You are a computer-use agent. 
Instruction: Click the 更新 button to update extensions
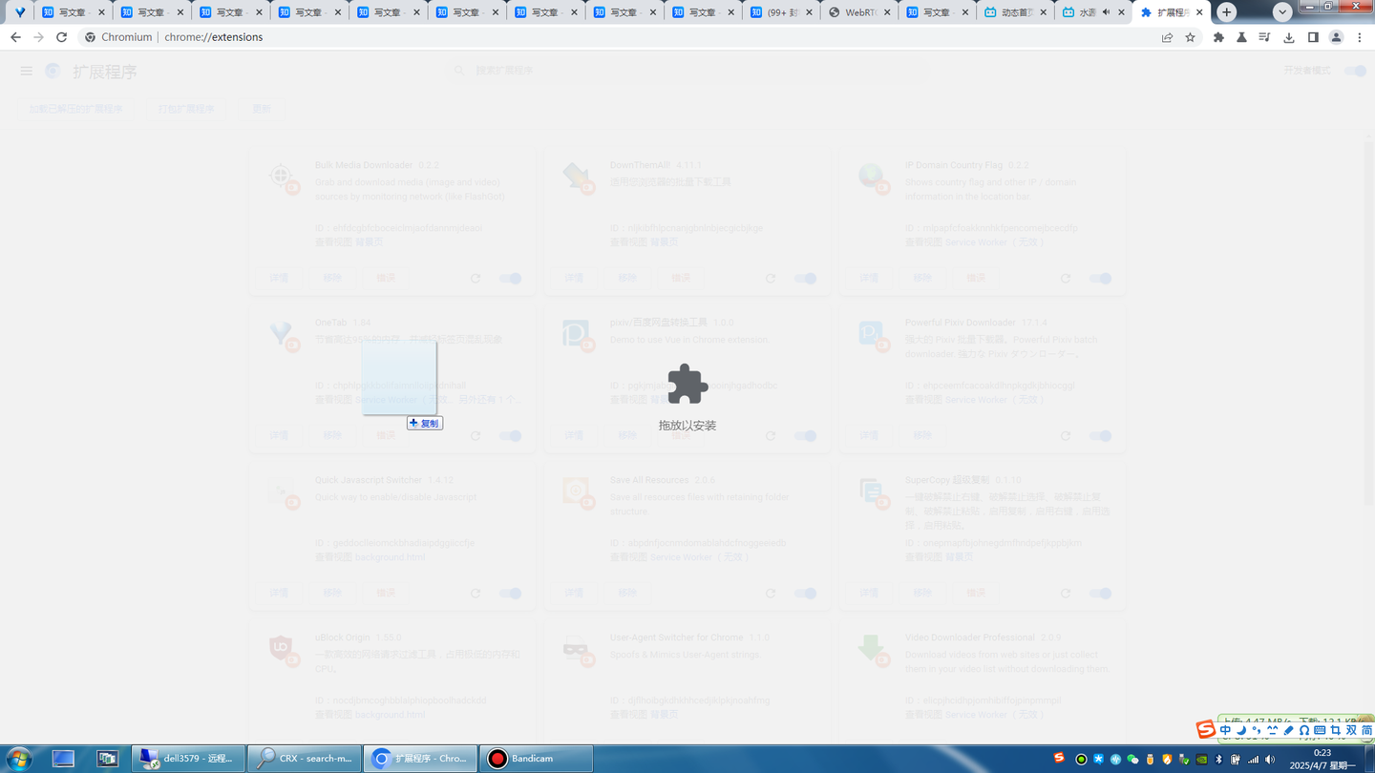tap(262, 108)
